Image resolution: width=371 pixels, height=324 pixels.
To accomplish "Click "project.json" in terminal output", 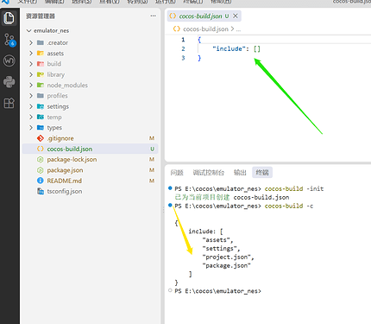I will coord(226,257).
